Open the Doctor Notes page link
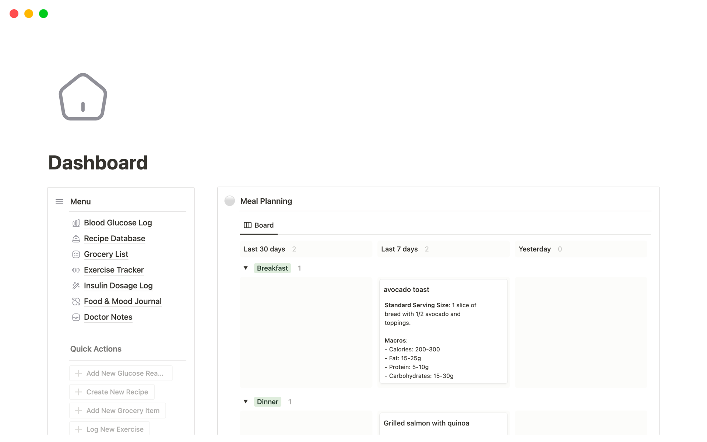The height and width of the screenshot is (442, 707). tap(108, 317)
